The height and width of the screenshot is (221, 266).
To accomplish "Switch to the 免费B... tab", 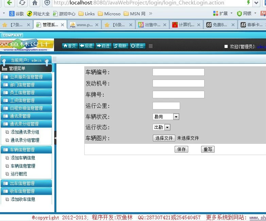I will pyautogui.click(x=220, y=25).
